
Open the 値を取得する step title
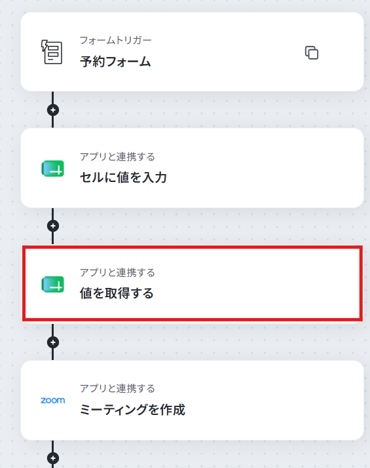click(117, 293)
